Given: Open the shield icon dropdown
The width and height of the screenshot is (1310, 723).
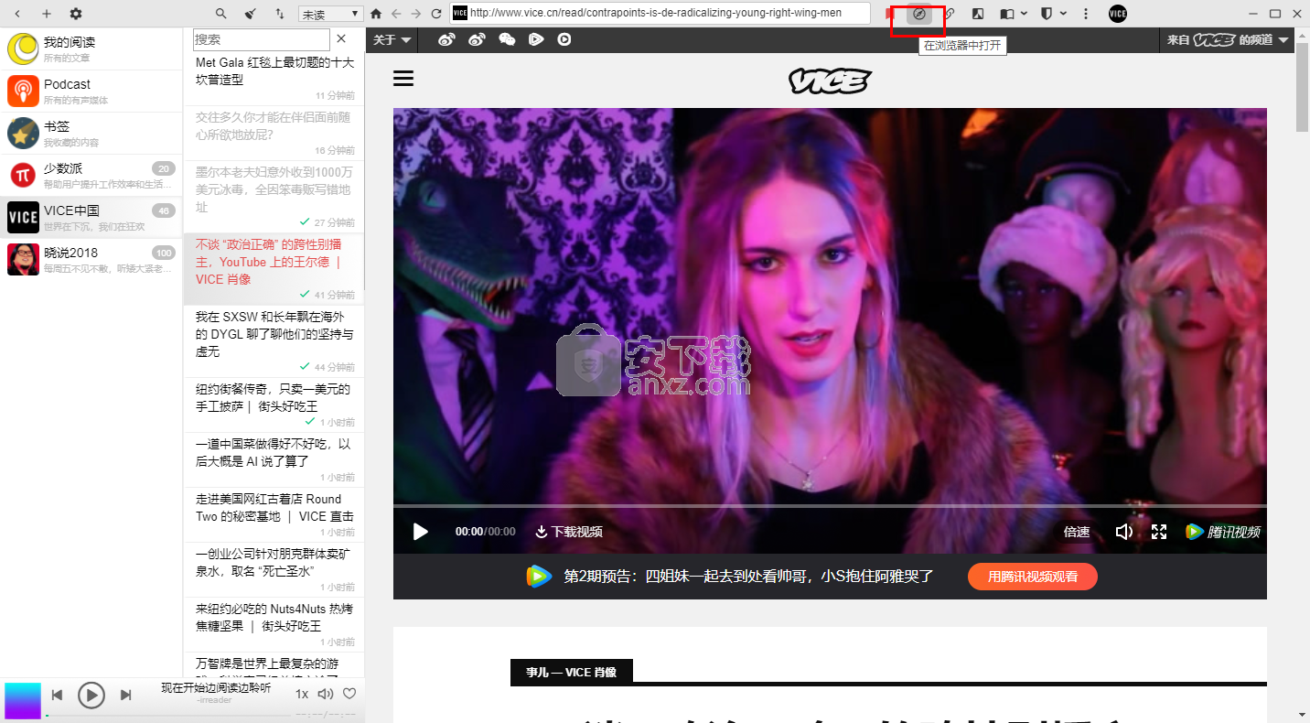Looking at the screenshot, I should click(1054, 14).
